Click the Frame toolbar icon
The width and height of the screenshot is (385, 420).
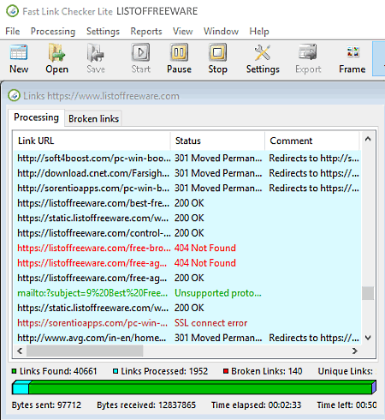(x=353, y=52)
